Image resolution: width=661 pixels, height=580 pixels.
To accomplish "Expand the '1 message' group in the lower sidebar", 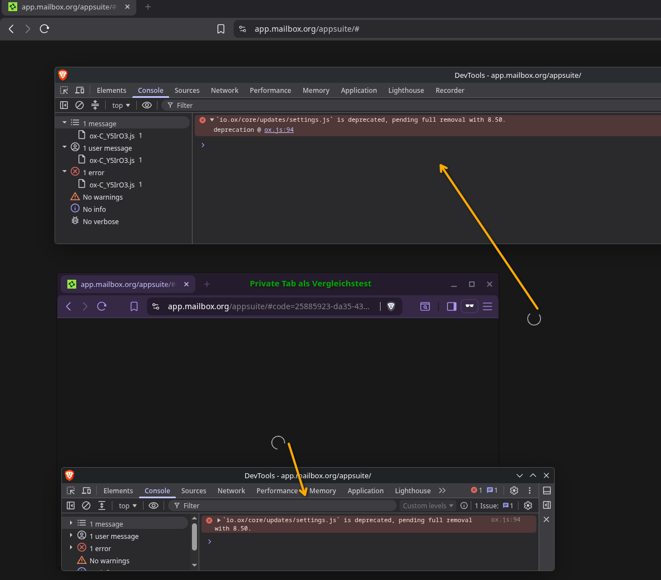I will (x=71, y=523).
